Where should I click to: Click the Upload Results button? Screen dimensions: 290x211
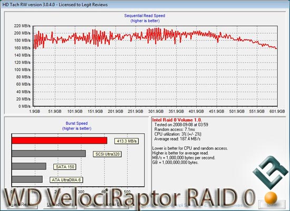[x=60, y=205]
